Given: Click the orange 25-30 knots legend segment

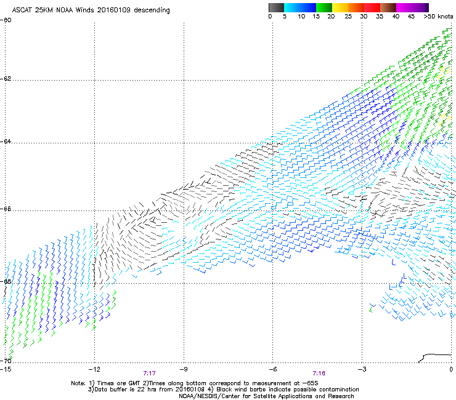Looking at the screenshot, I should pos(356,7).
